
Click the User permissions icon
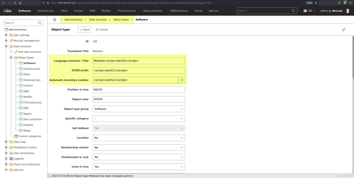point(11,153)
